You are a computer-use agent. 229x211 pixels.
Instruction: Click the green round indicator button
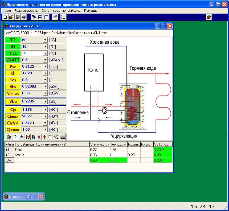(x=9, y=137)
